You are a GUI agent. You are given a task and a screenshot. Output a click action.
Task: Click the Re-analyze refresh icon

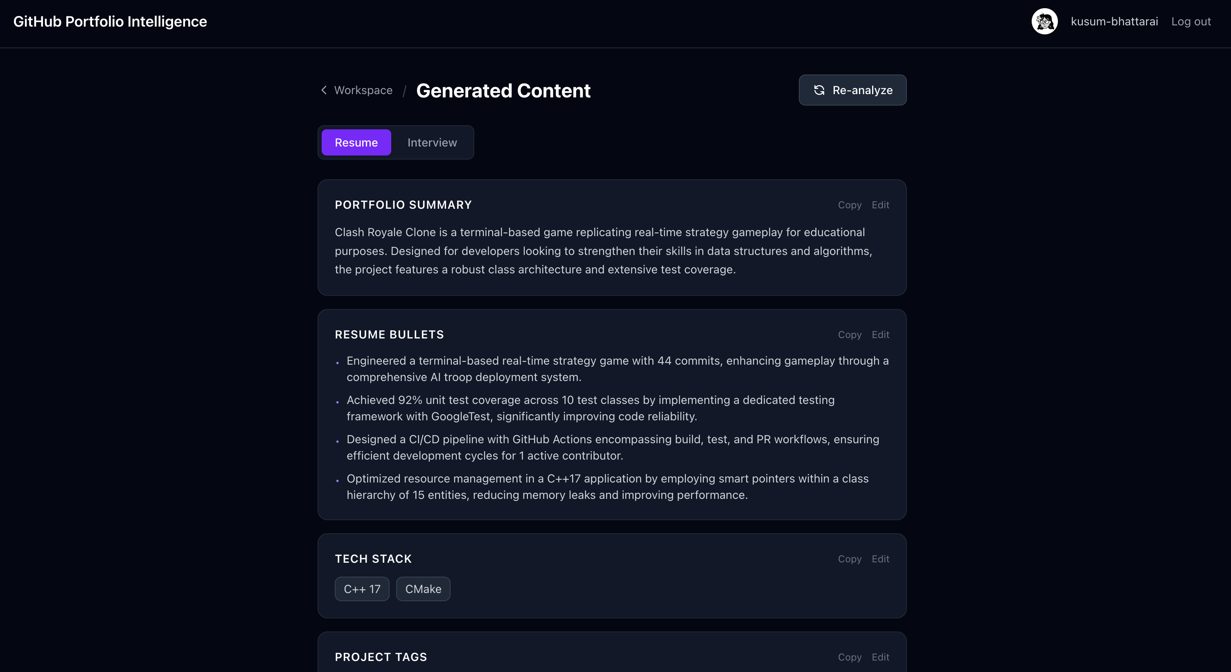click(x=819, y=90)
